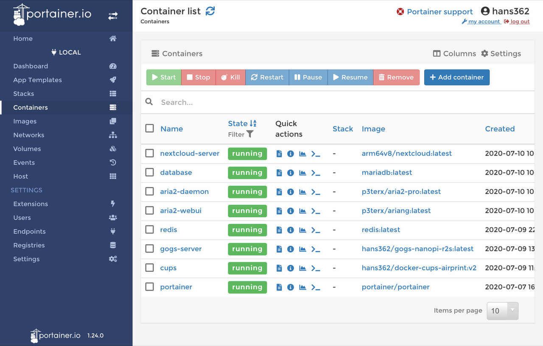Open console icon for nextcloud-server
The image size is (543, 346).
(316, 154)
